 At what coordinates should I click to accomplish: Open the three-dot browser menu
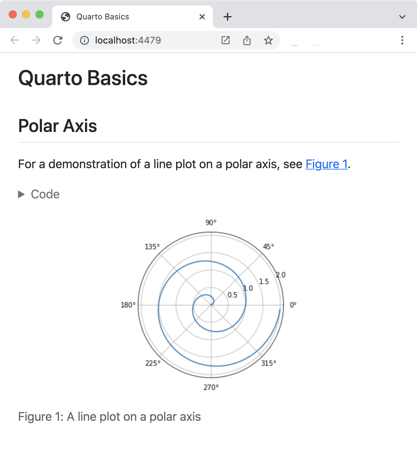(402, 40)
